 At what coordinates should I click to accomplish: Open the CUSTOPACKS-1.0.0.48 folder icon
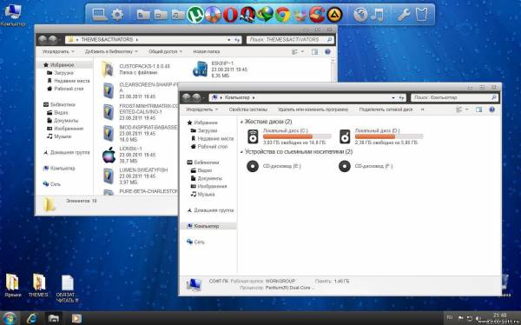(x=108, y=70)
